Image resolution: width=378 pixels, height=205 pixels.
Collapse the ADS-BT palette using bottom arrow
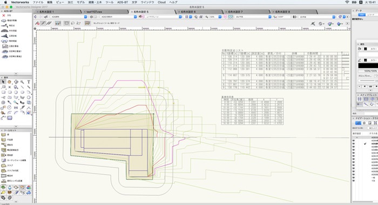click(16, 74)
